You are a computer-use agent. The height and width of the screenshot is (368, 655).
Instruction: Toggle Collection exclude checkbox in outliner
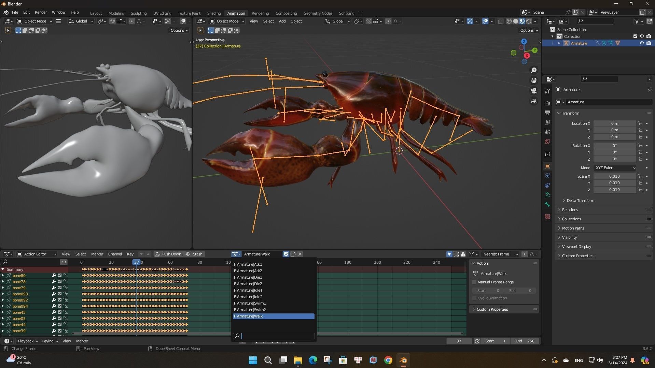click(x=635, y=36)
